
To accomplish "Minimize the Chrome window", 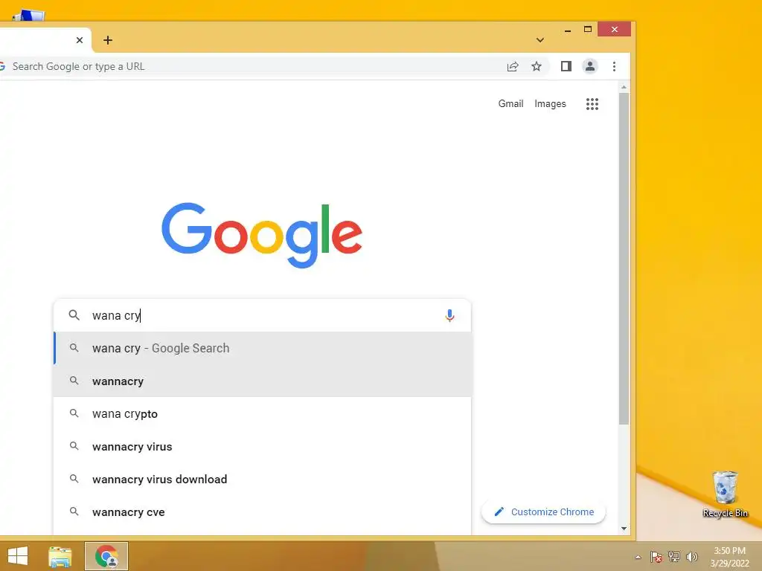I will 568,30.
